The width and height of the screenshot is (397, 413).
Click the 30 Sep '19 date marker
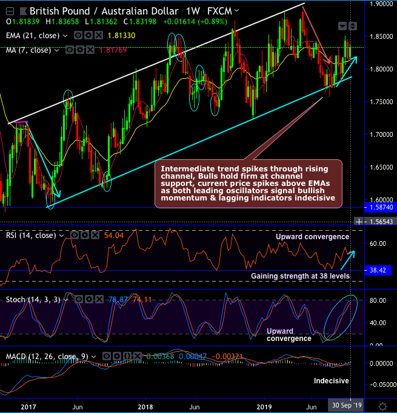pyautogui.click(x=346, y=405)
